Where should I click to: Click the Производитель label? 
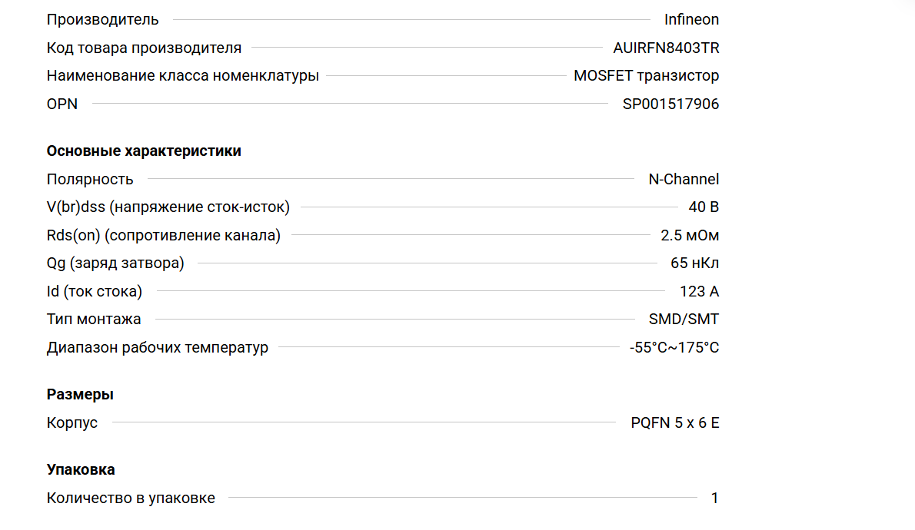click(103, 20)
